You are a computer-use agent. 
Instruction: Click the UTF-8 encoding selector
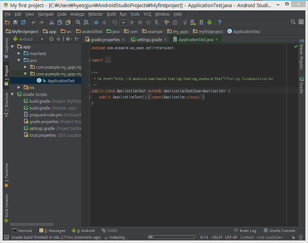click(231, 237)
